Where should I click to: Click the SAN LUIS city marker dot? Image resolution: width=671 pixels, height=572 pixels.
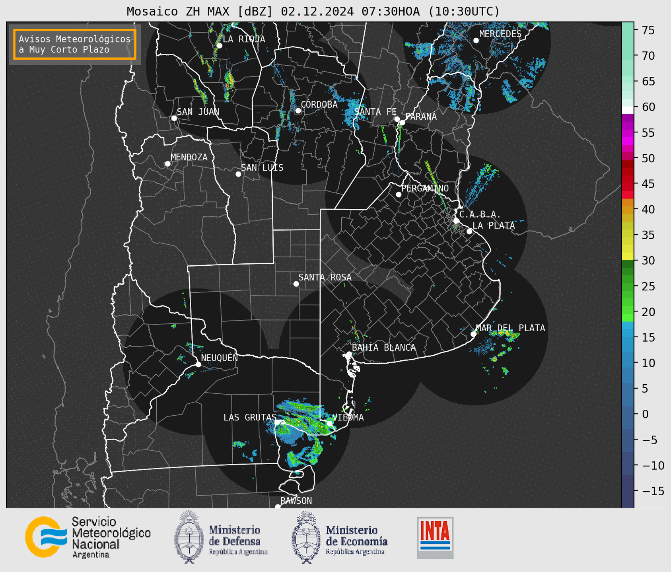pos(238,174)
